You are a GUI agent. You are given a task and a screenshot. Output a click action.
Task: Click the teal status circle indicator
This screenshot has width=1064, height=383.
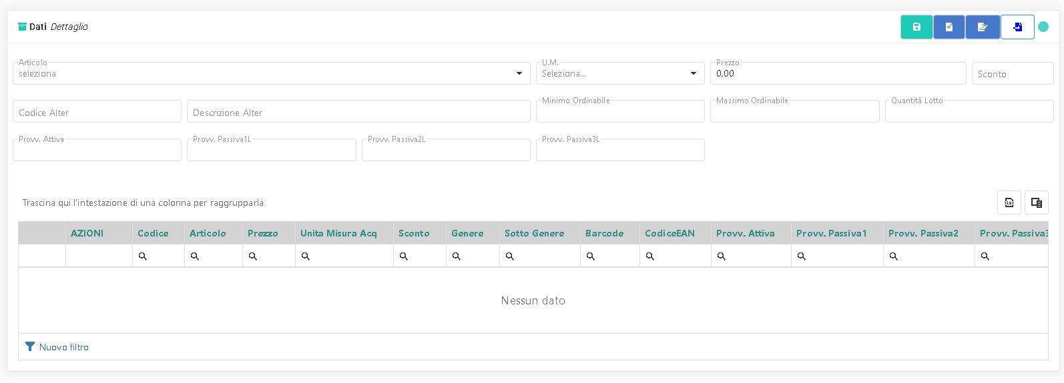(x=1043, y=27)
